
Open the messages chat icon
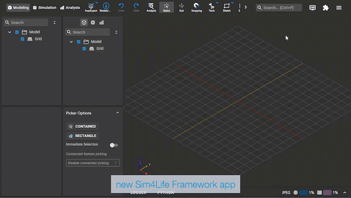point(313,7)
